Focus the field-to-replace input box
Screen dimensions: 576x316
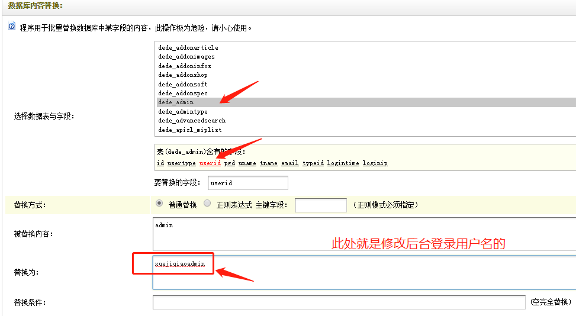coord(247,183)
